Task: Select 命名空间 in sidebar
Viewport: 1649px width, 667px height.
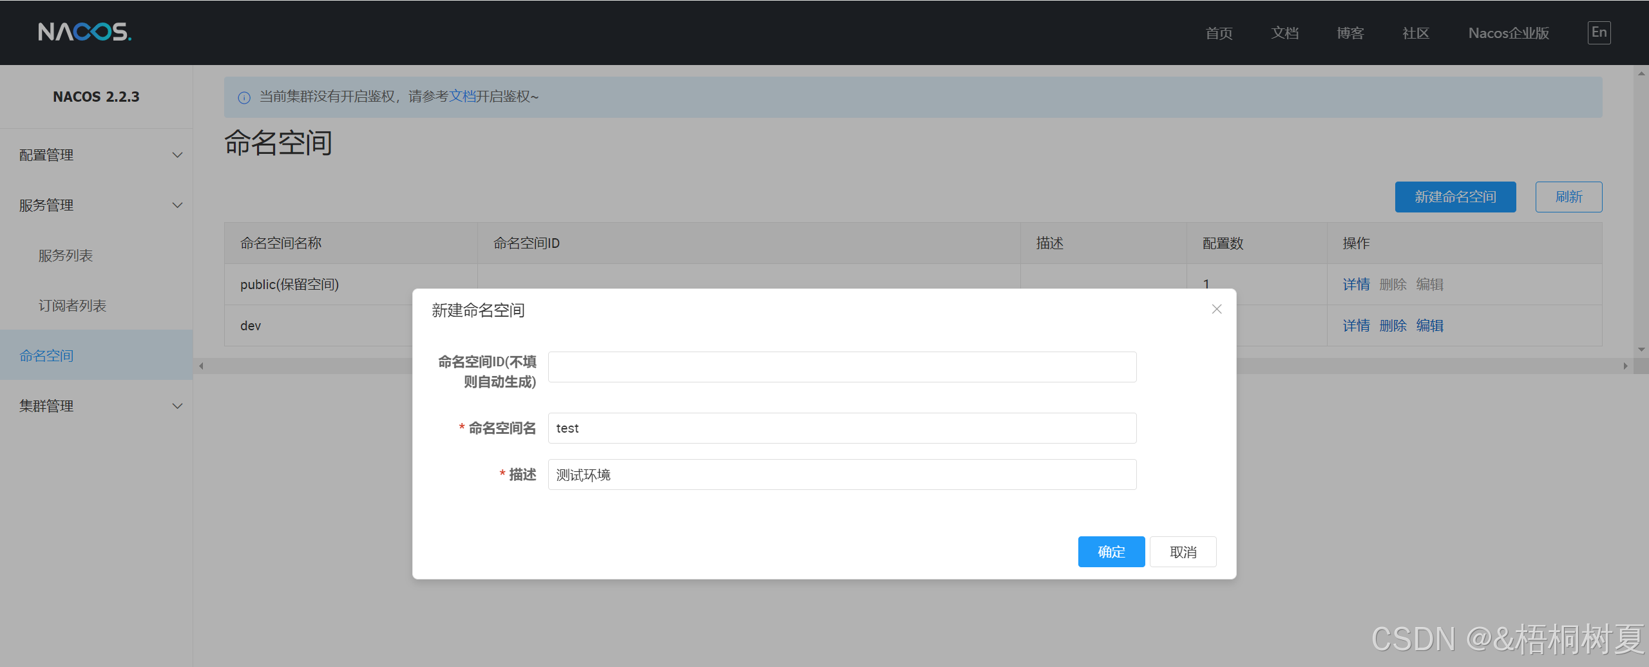Action: coord(97,355)
